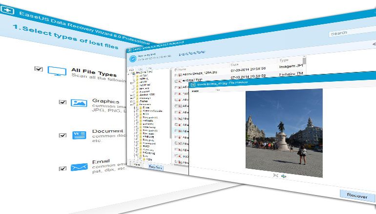Sort the file list by Type column

pyautogui.click(x=284, y=60)
